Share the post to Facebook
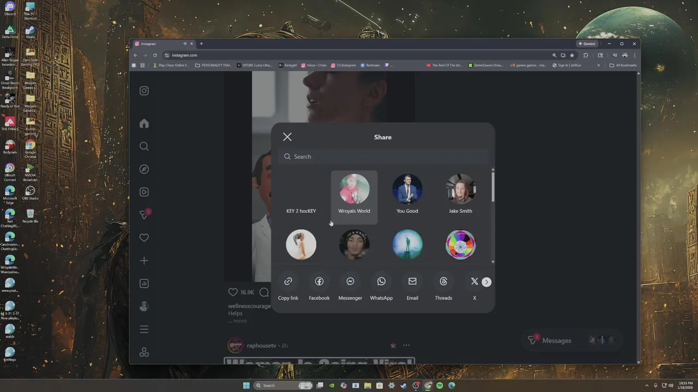 [x=319, y=287]
